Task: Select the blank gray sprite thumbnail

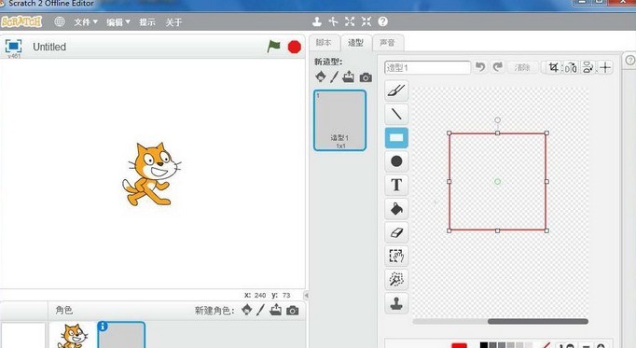Action: click(x=121, y=335)
